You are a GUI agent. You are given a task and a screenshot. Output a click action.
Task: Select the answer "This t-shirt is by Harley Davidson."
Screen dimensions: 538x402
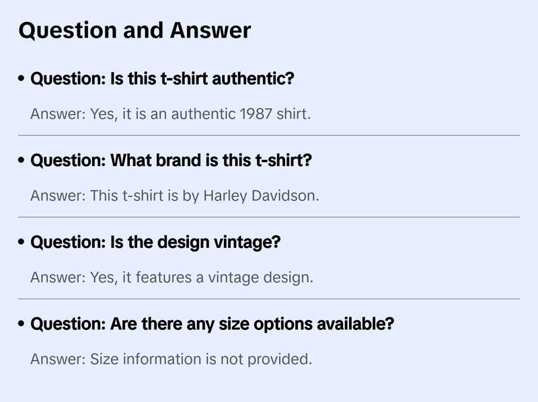point(175,196)
